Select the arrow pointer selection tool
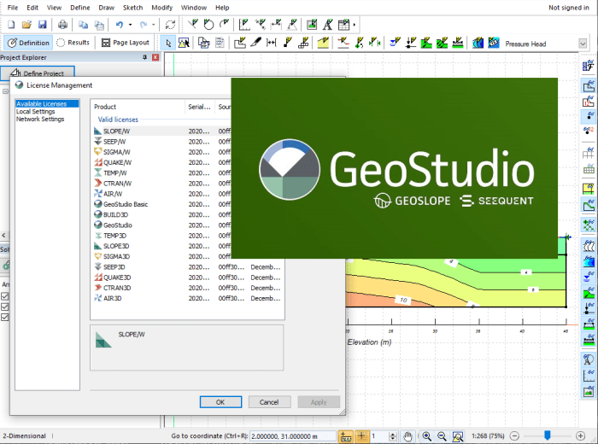 (168, 43)
